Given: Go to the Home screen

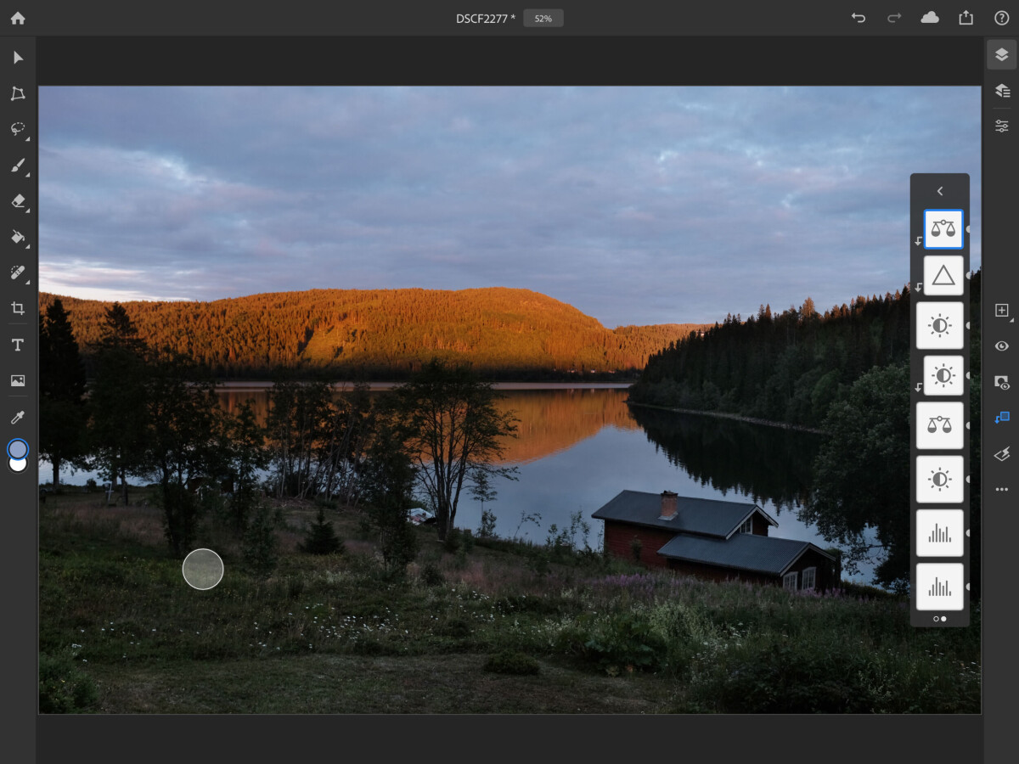Looking at the screenshot, I should 18,18.
